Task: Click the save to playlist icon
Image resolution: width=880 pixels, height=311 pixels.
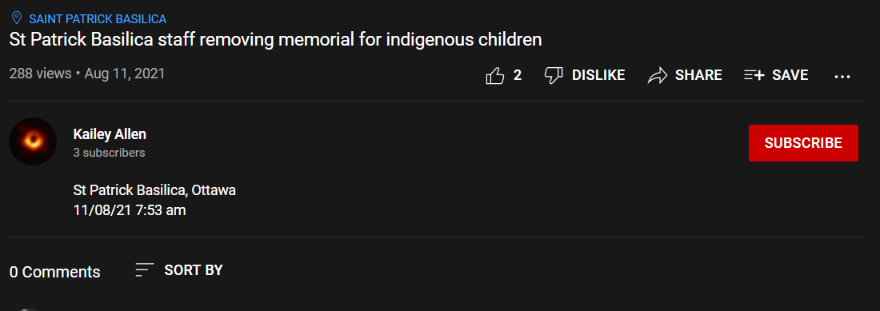Action: click(x=754, y=75)
